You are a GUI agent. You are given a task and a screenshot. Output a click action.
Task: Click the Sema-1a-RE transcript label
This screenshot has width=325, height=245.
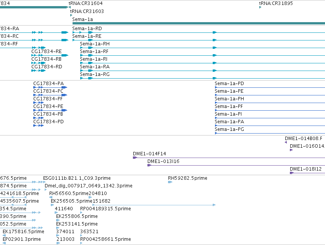coord(87,36)
